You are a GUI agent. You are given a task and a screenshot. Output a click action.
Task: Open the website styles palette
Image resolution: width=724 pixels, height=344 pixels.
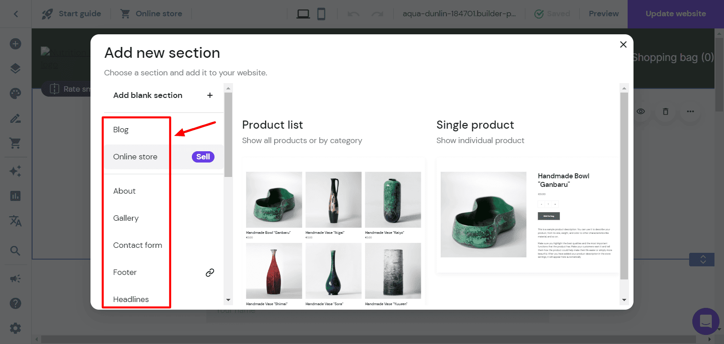pos(15,93)
